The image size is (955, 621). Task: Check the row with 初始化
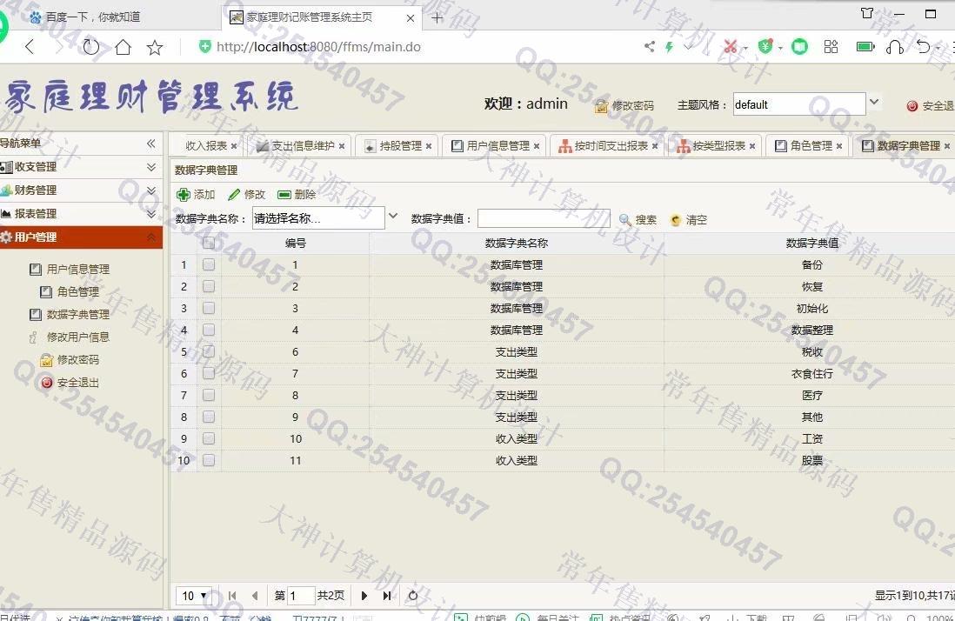point(209,308)
